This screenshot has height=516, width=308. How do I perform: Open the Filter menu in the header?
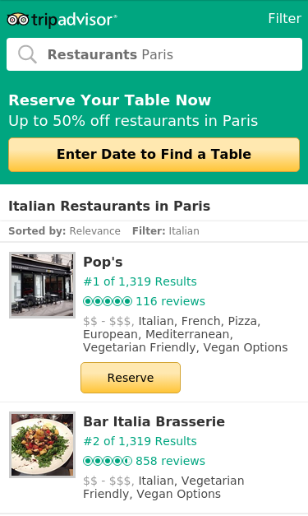285,18
